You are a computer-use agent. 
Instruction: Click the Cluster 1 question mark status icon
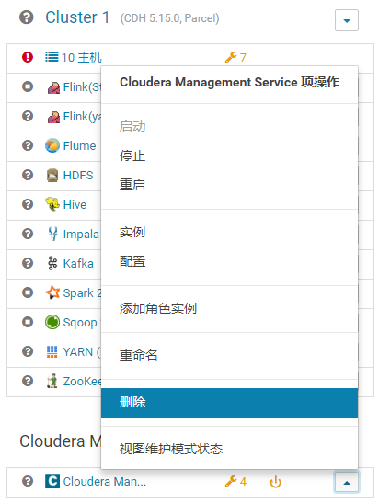(27, 17)
